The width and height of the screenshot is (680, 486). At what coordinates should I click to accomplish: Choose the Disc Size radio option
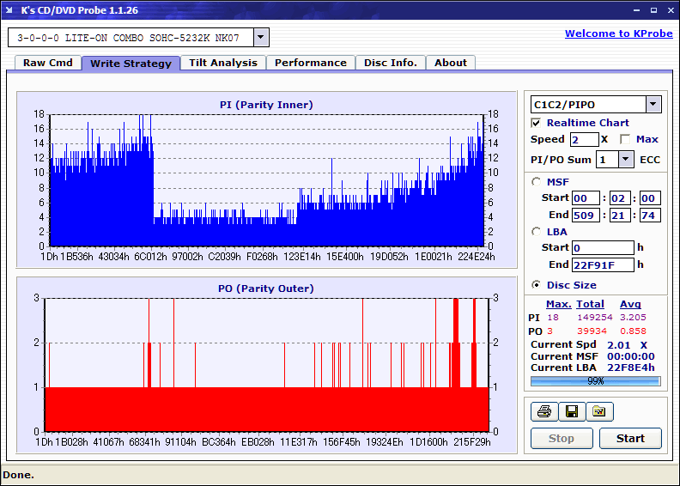pyautogui.click(x=537, y=285)
